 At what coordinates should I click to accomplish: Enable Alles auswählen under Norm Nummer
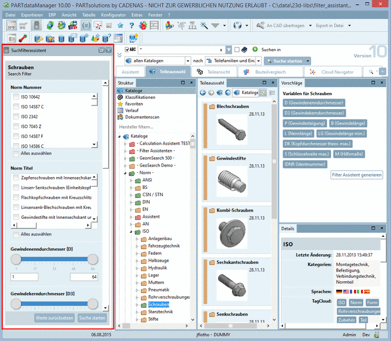point(16,154)
